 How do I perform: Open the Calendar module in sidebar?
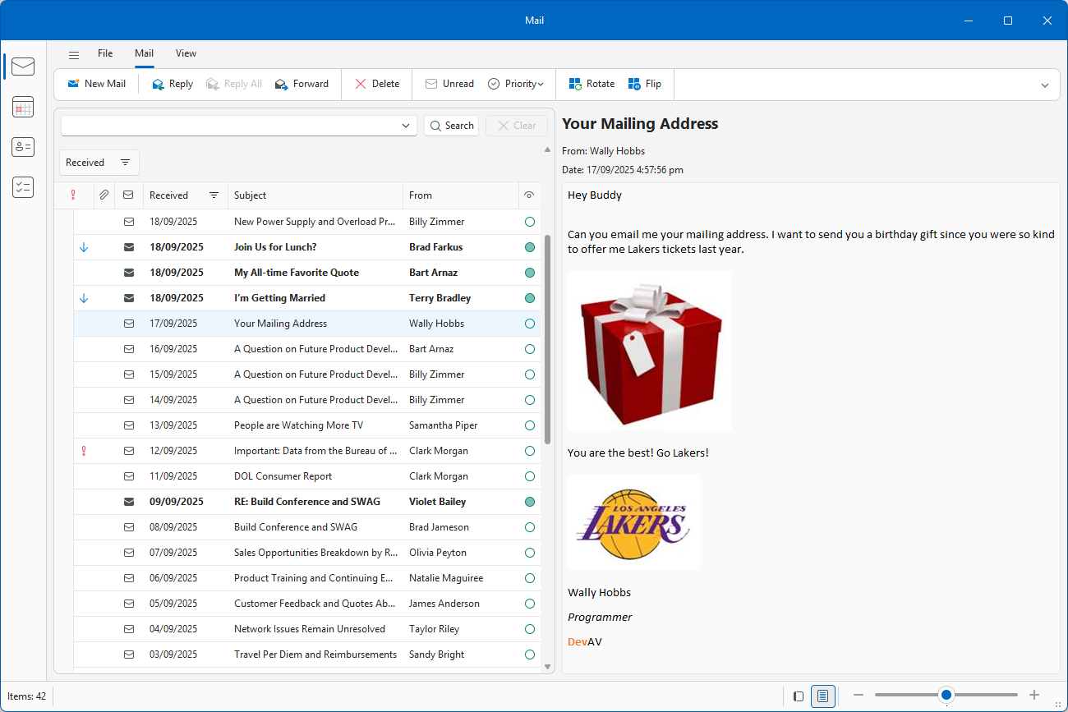pos(23,107)
